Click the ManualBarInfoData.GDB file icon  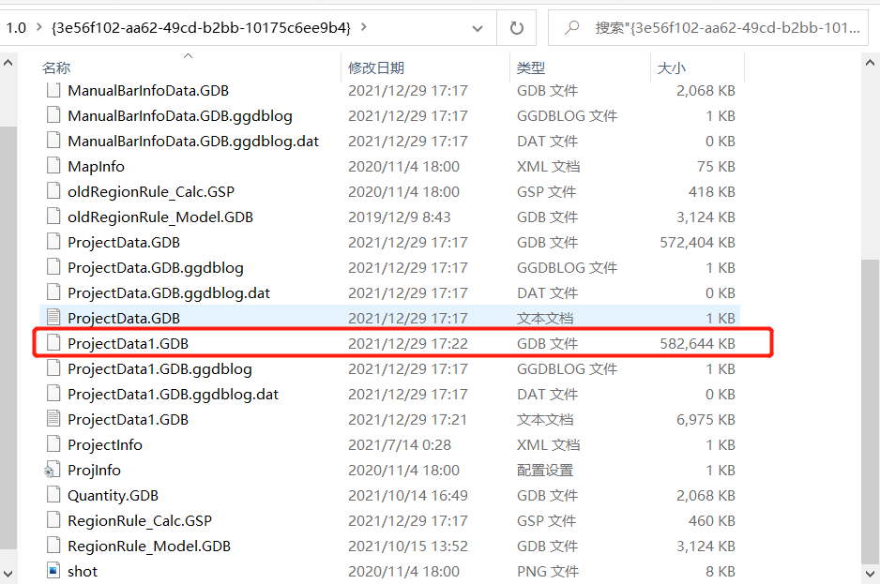pos(53,90)
